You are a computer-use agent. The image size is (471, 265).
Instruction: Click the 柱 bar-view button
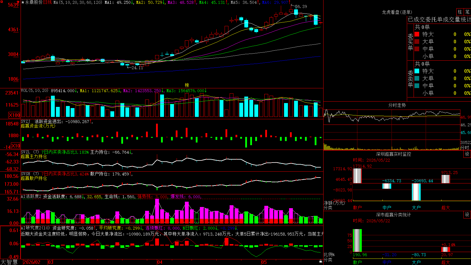[x=460, y=12]
